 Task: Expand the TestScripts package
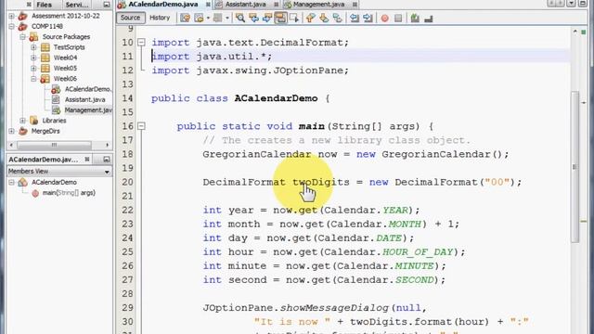(x=33, y=47)
